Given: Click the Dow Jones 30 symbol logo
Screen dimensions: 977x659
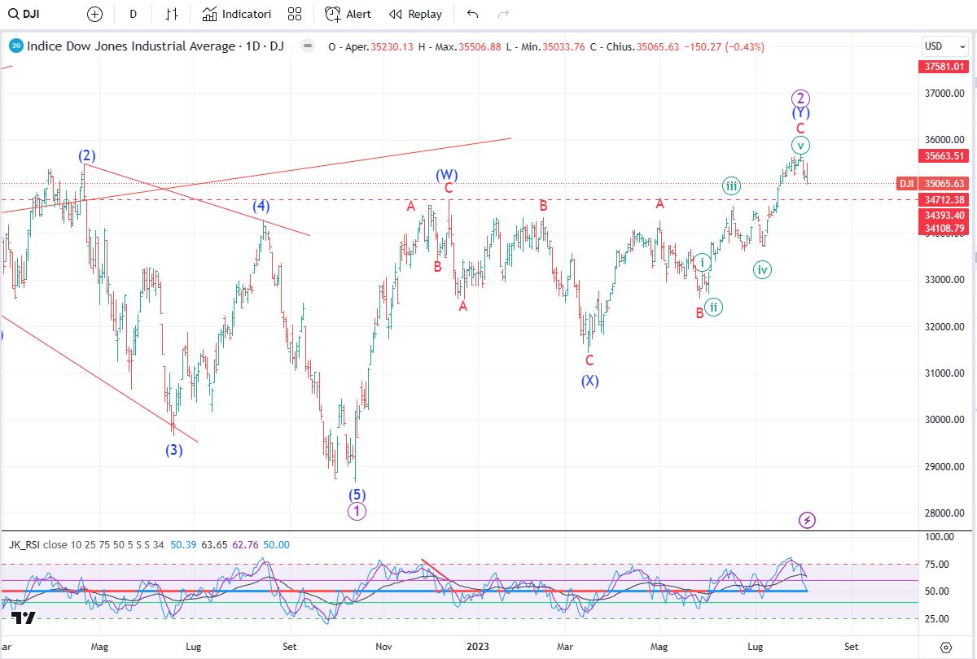Looking at the screenshot, I should click(x=16, y=46).
